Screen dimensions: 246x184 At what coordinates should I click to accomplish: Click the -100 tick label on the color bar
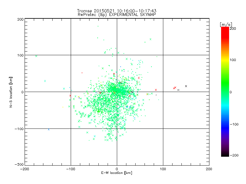(234, 124)
